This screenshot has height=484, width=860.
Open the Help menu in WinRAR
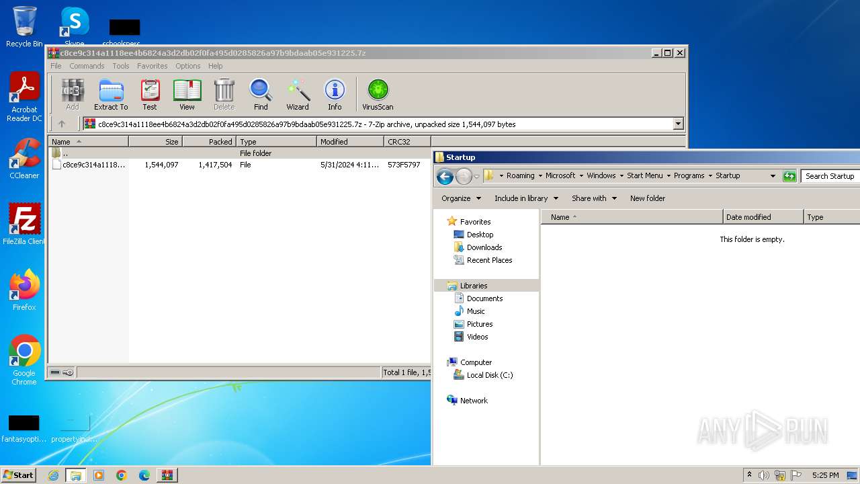pyautogui.click(x=215, y=66)
